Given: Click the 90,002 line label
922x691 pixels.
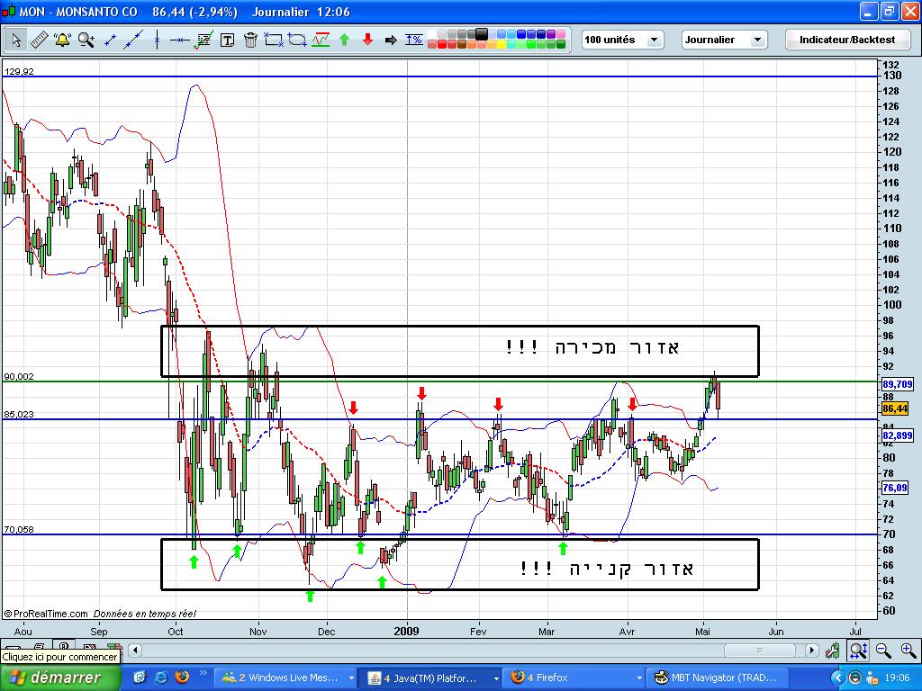Looking at the screenshot, I should tap(19, 377).
